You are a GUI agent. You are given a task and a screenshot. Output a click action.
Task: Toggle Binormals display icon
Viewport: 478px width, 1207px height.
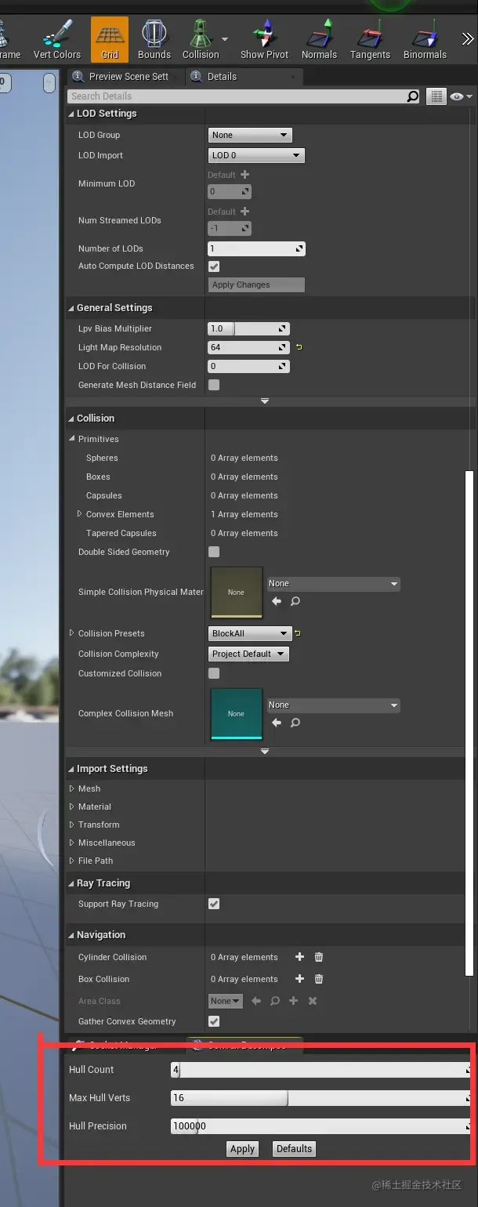425,39
